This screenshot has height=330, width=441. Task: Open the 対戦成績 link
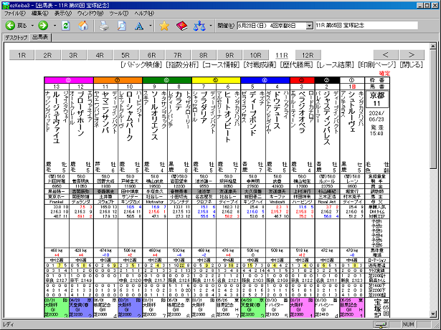click(260, 65)
